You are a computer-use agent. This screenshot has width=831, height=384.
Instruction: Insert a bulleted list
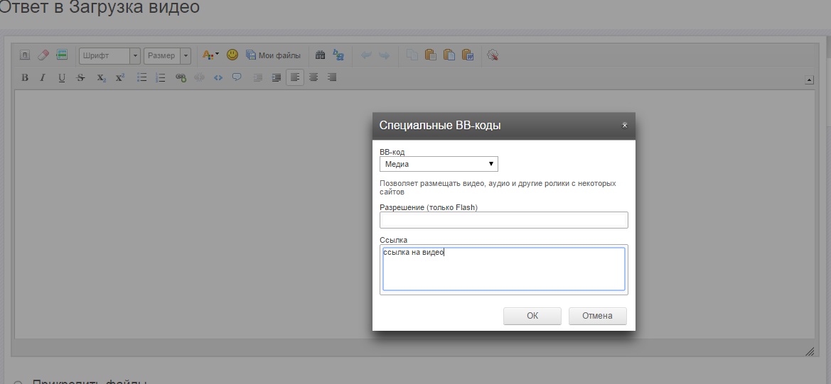click(x=141, y=78)
